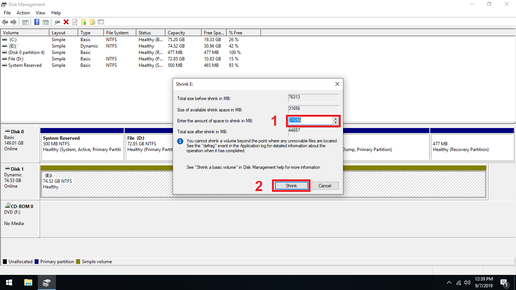The width and height of the screenshot is (516, 290).
Task: Sort by the Capacity column header
Action: (x=183, y=33)
